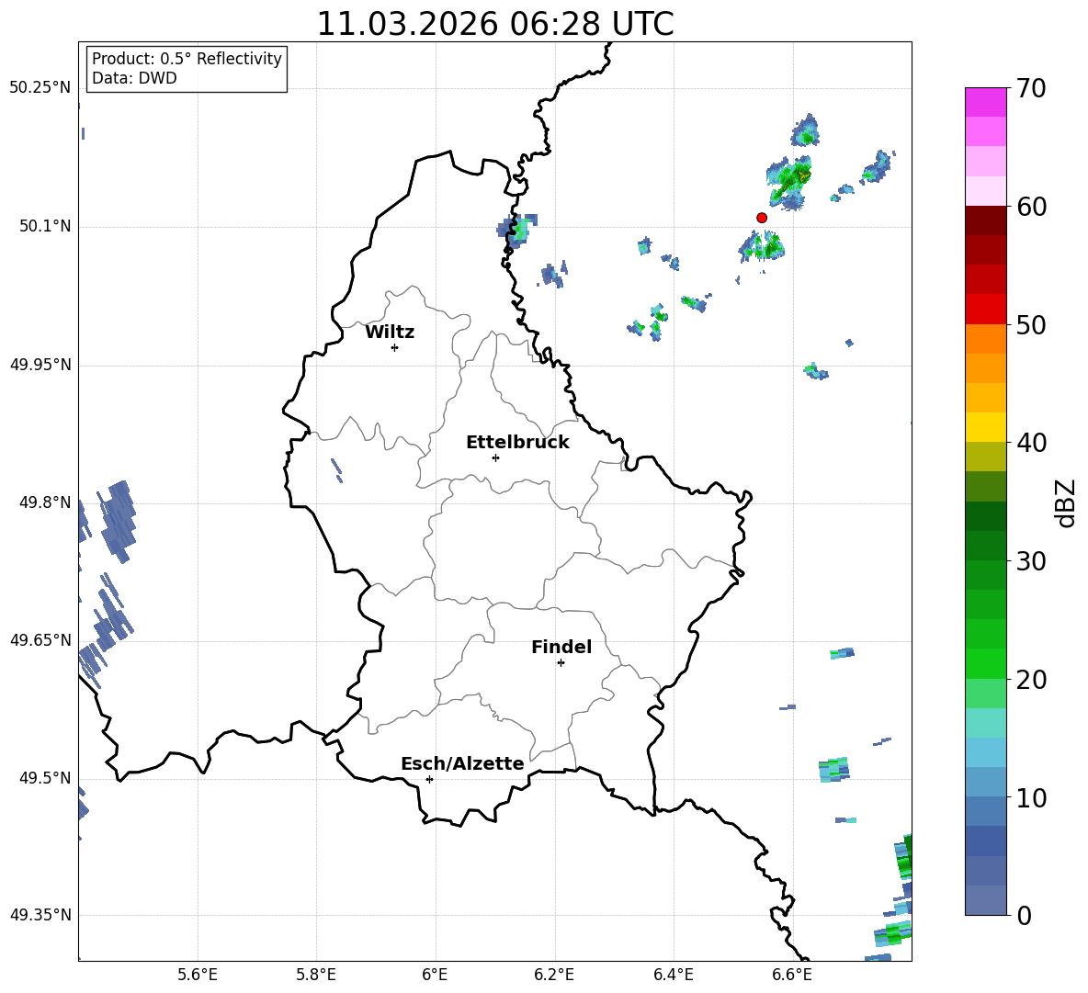1088x993 pixels.
Task: Click the Data: DWD text
Action: pos(134,78)
